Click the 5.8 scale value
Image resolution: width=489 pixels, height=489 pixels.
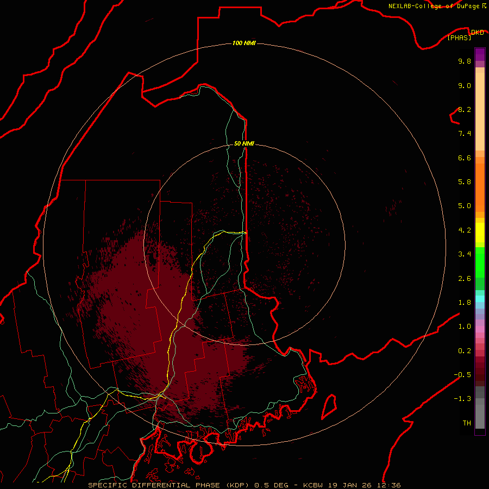click(465, 182)
